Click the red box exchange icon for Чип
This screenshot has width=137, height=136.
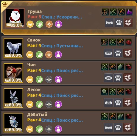128,78
